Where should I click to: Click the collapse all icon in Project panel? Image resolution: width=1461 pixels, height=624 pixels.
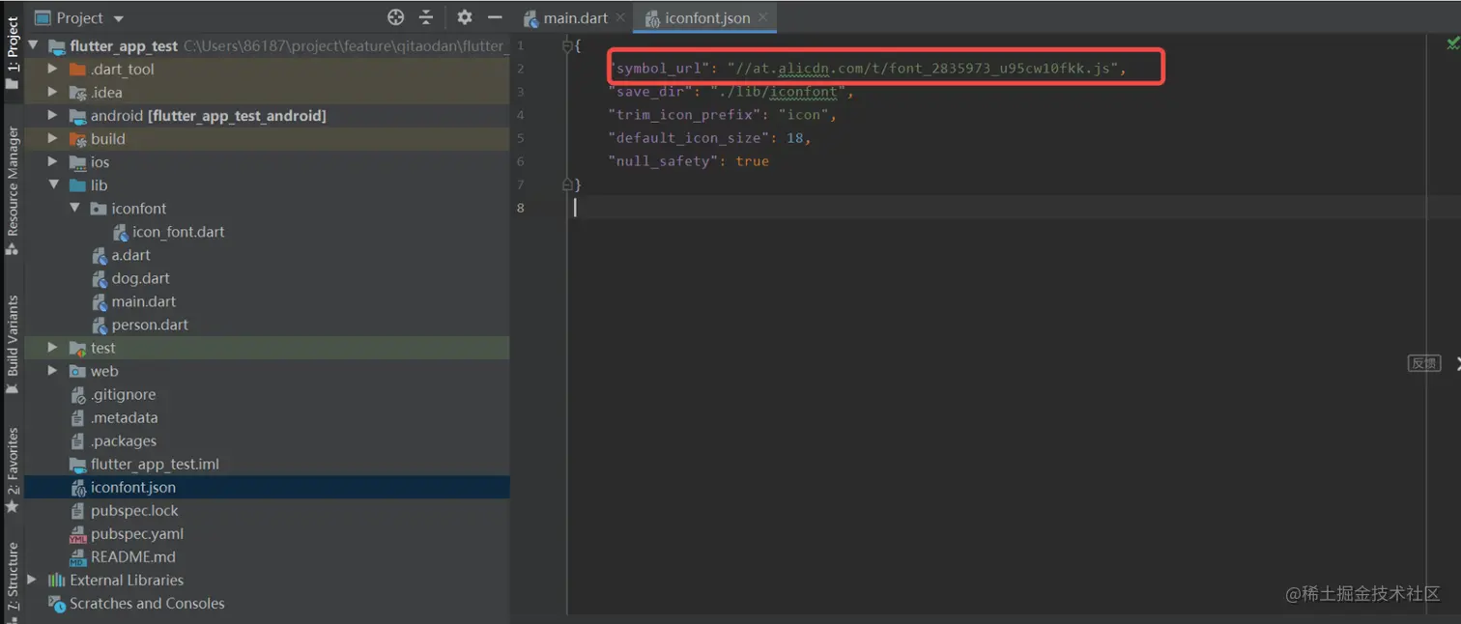point(426,17)
